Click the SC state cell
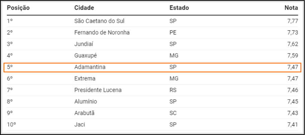Screen dimensions: 305x135 pos(173,113)
